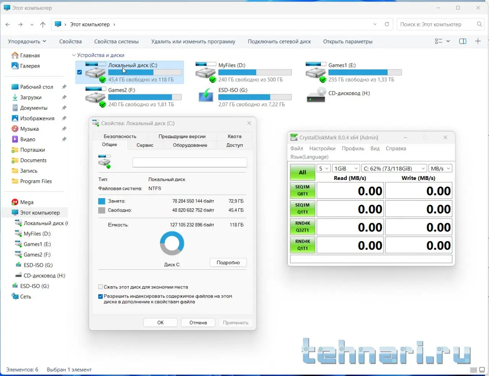Select the ESD-ISO (G:) drive icon
Image resolution: width=489 pixels, height=376 pixels.
coord(206,96)
